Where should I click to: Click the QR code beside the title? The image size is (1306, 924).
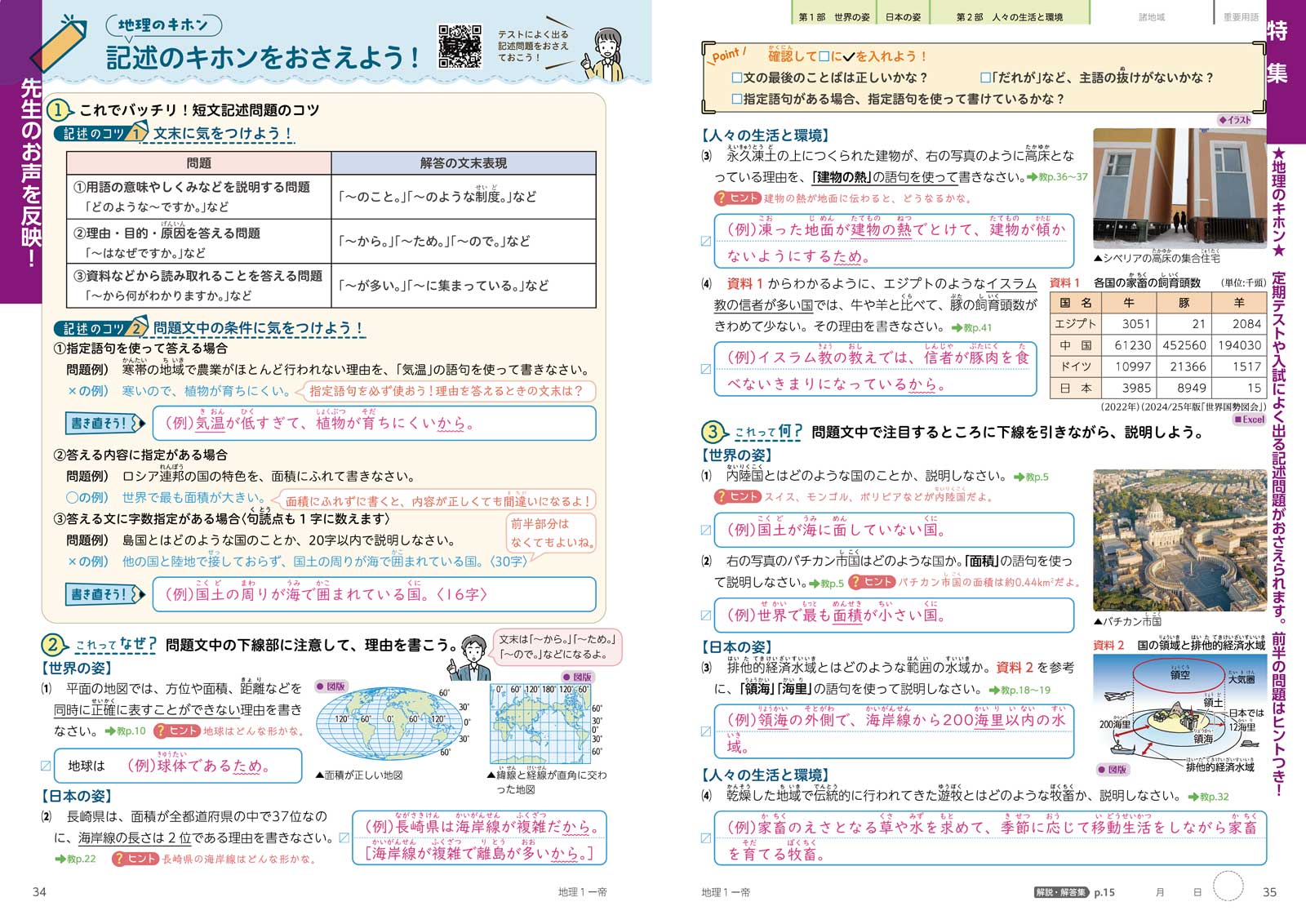(460, 46)
